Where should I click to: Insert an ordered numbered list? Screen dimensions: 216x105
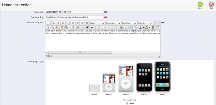click(78, 27)
